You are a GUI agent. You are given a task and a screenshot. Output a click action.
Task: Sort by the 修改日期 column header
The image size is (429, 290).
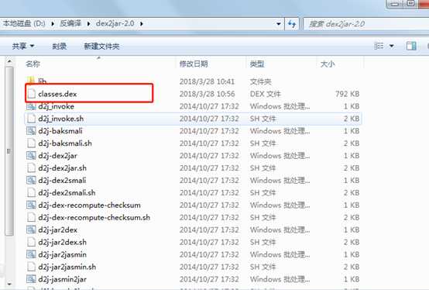194,64
